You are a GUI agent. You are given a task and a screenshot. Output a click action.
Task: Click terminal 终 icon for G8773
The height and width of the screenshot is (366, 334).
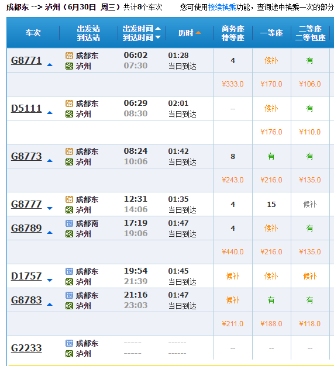tap(69, 162)
